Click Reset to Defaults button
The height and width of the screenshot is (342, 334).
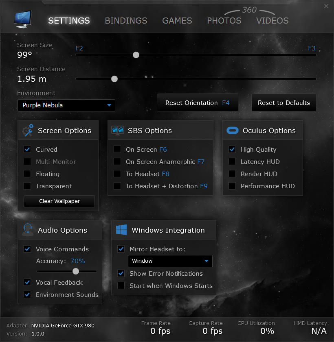(x=284, y=103)
